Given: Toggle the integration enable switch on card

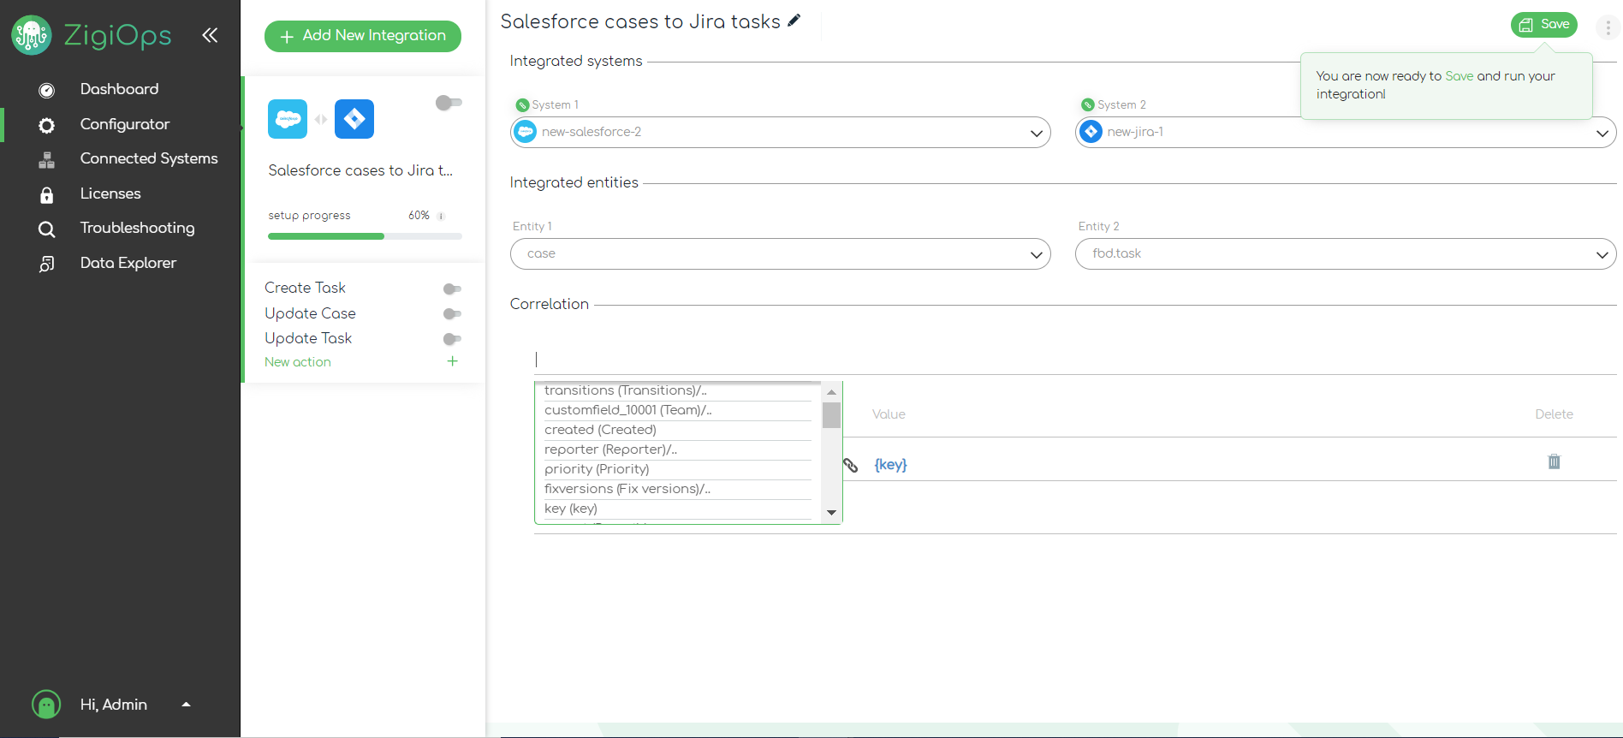Looking at the screenshot, I should [449, 103].
